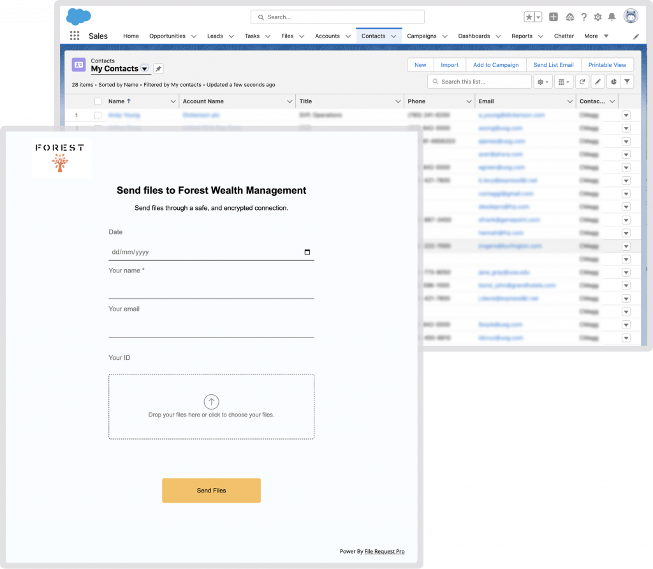Enable inline editing with the pencil icon

pyautogui.click(x=597, y=81)
